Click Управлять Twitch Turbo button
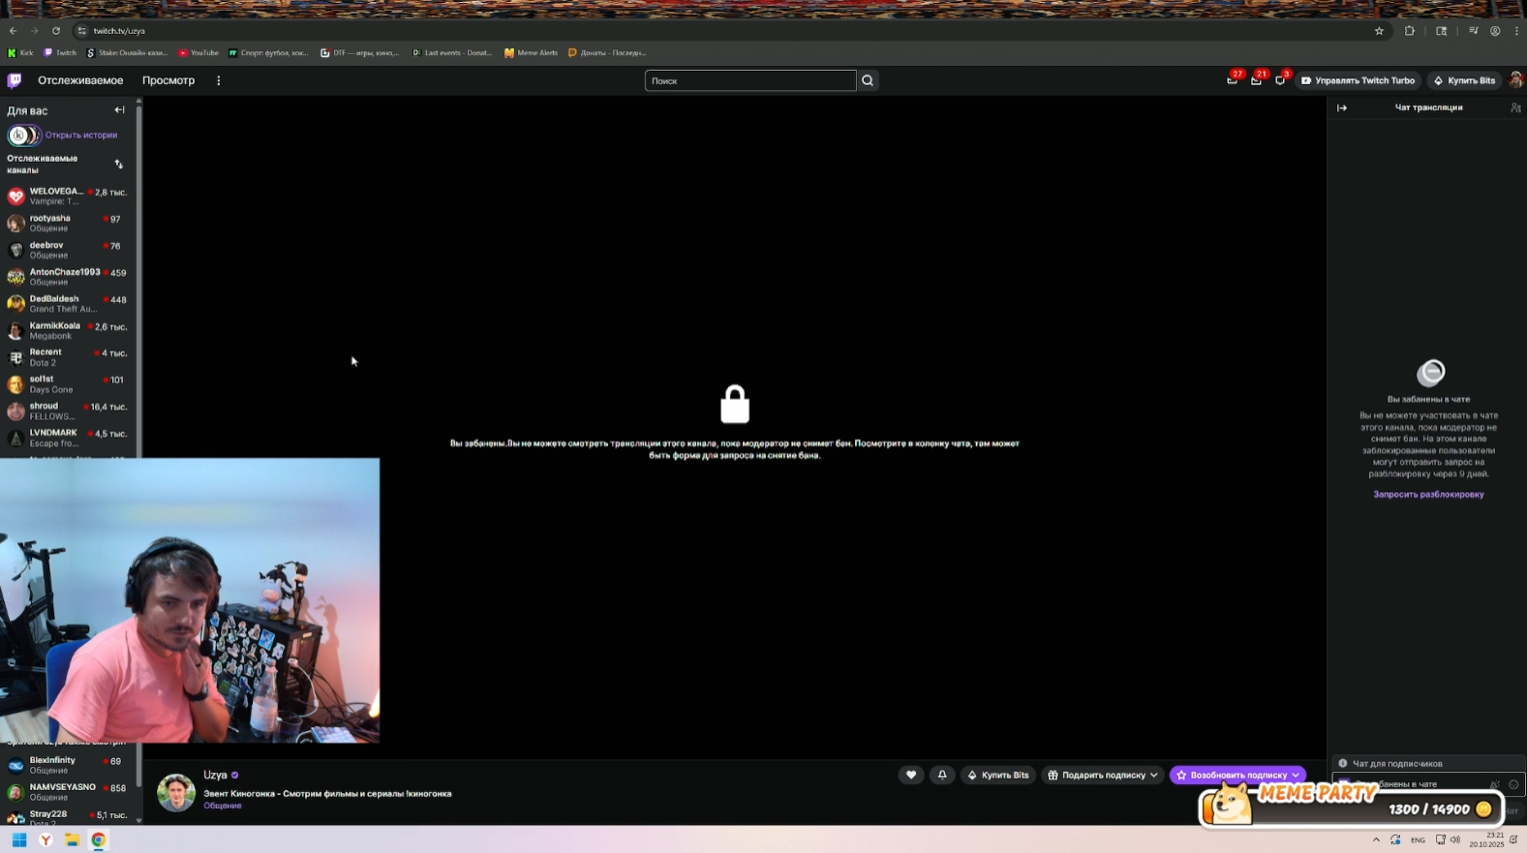Viewport: 1527px width, 853px height. click(x=1358, y=80)
